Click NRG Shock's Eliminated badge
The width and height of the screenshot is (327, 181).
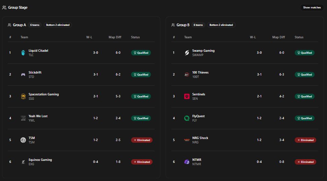point(305,140)
